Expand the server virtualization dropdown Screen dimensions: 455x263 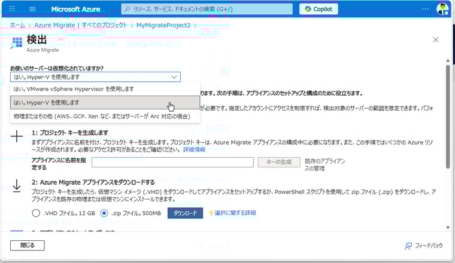(x=95, y=77)
